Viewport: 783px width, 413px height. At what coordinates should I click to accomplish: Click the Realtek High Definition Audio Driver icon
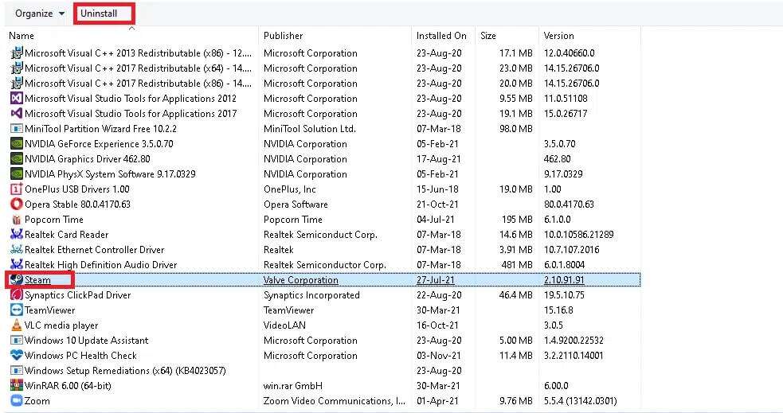(x=17, y=265)
